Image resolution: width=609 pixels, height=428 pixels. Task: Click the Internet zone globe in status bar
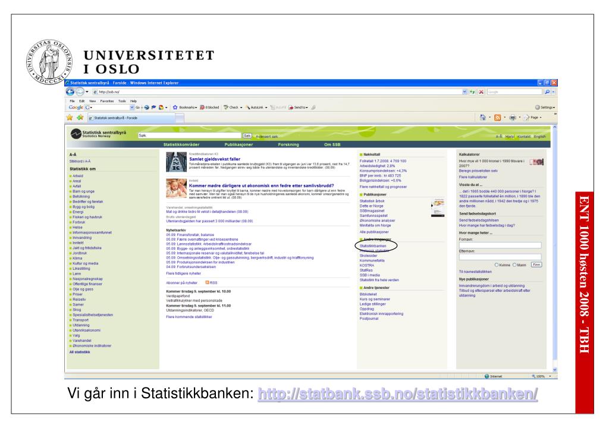click(486, 376)
